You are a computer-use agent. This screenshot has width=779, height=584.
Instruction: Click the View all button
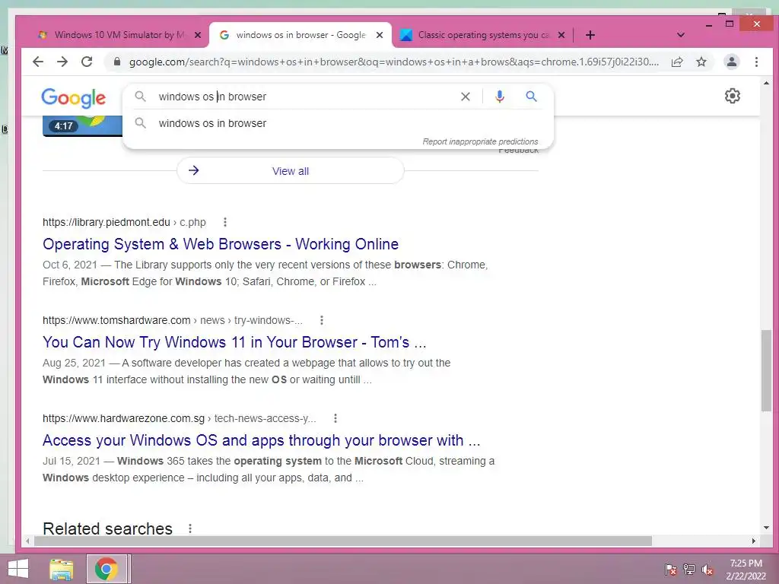pos(290,171)
